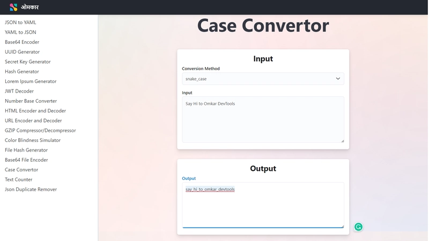Click the Conversion Method label
The width and height of the screenshot is (429, 241).
(201, 69)
